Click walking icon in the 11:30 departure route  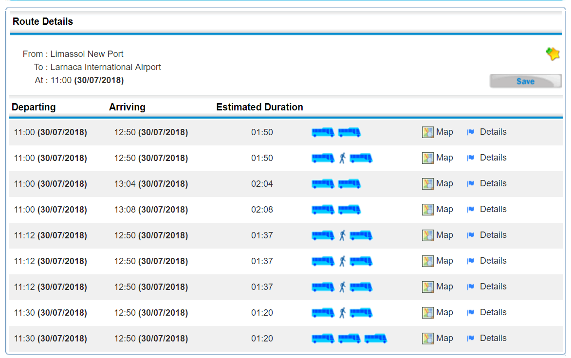click(x=342, y=312)
